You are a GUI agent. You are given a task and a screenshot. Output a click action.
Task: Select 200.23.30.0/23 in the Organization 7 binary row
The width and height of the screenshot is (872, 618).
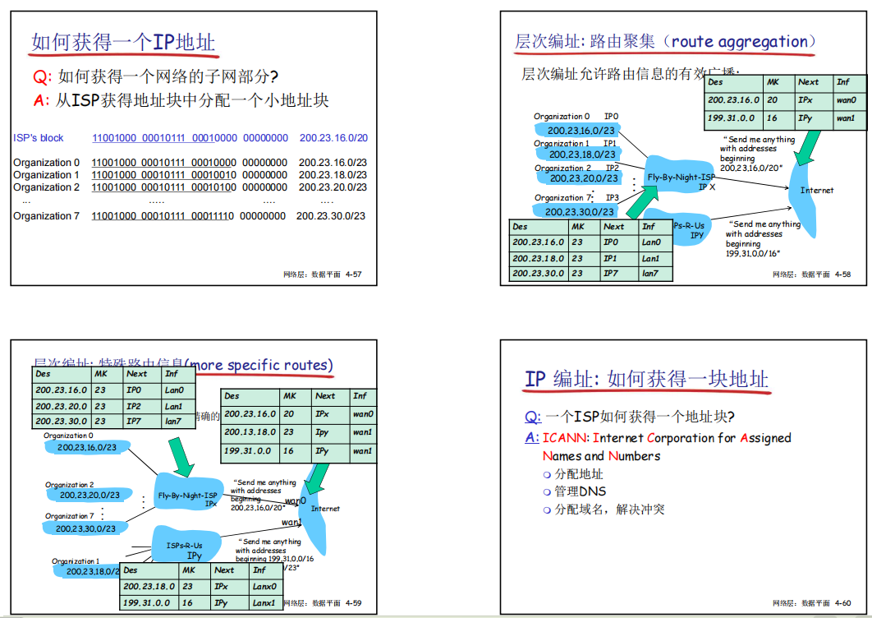pos(331,216)
